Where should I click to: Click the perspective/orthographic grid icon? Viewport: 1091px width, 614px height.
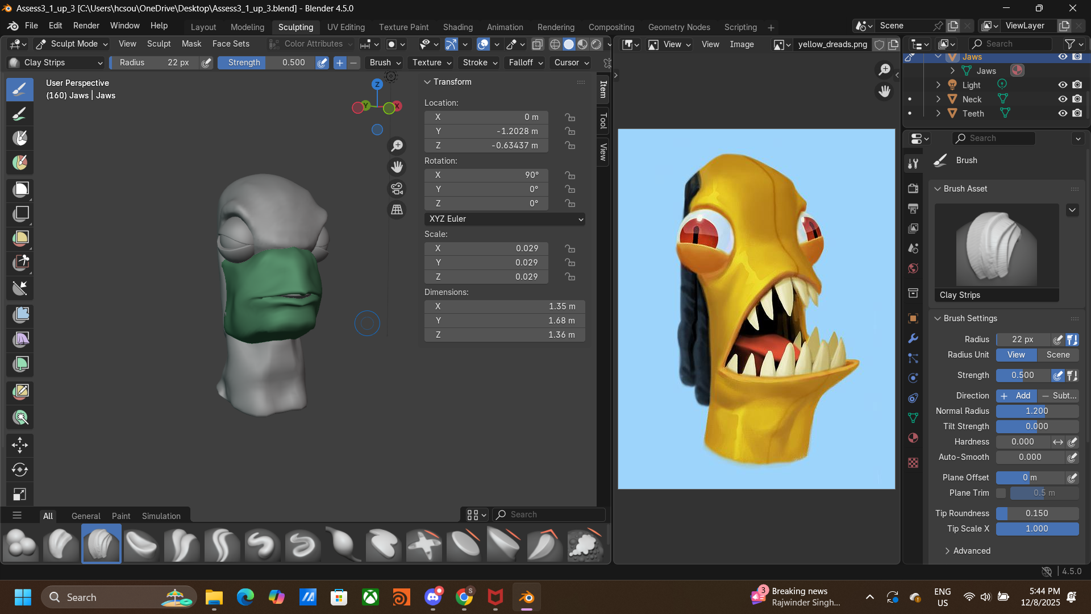click(397, 210)
